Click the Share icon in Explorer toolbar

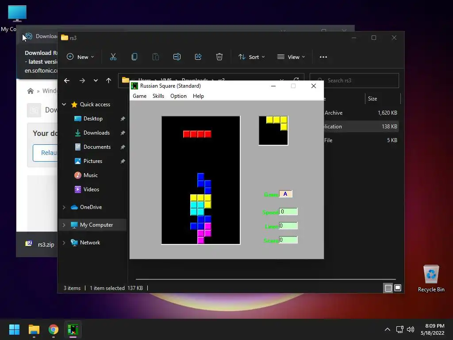coord(198,57)
